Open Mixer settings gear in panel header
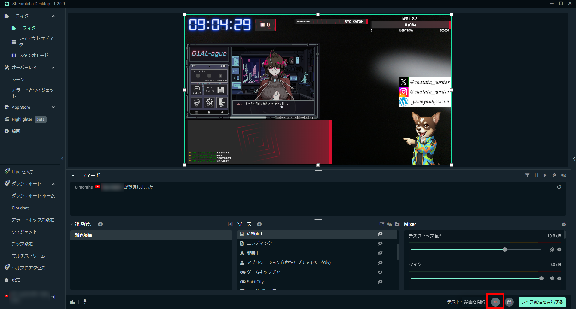Screen dimensions: 576x309 [x=564, y=224]
